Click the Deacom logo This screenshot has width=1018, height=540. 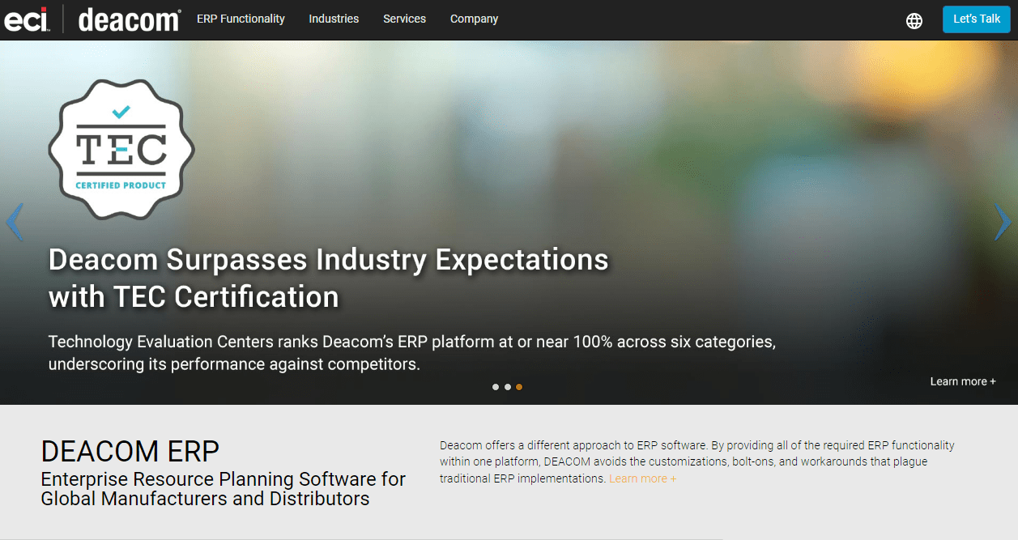pyautogui.click(x=130, y=19)
